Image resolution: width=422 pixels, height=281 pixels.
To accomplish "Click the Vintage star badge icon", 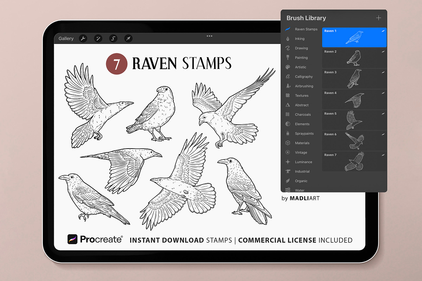I will click(288, 152).
